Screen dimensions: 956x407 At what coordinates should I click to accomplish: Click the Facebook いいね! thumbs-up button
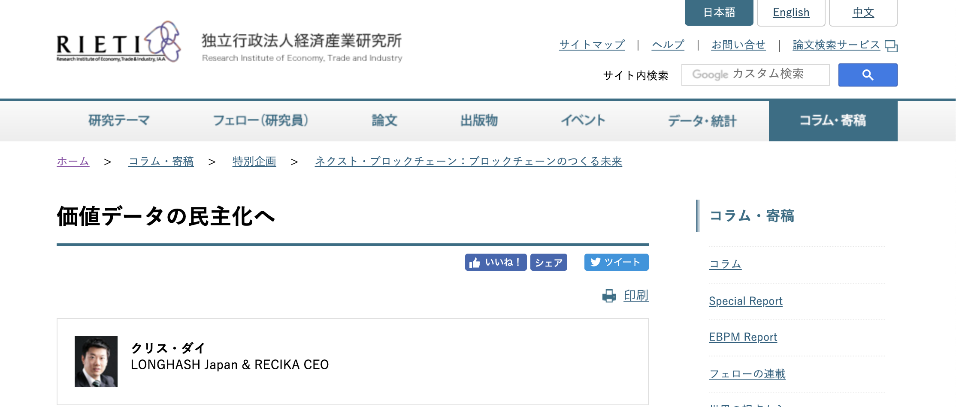click(x=495, y=262)
